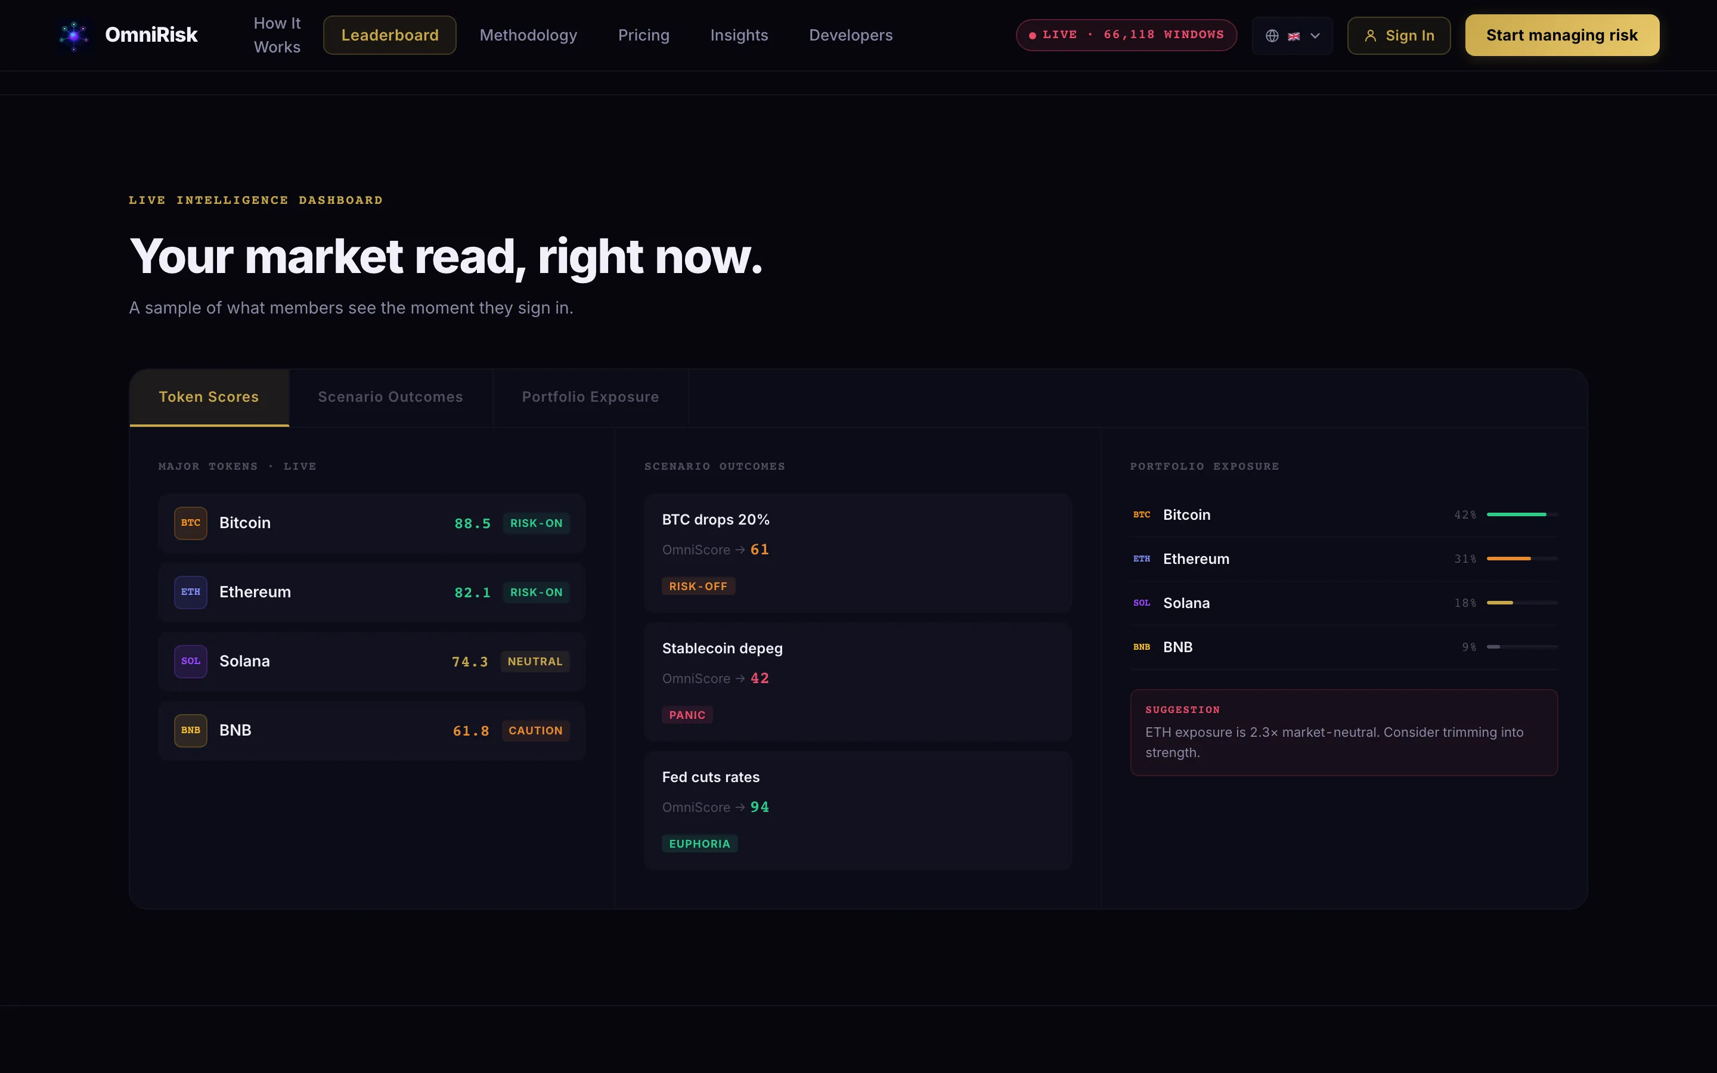Click Bitcoin 42% exposure bar
Viewport: 1717px width, 1073px height.
1522,514
